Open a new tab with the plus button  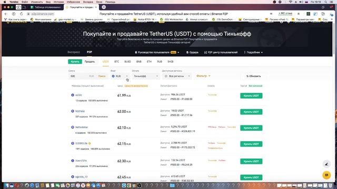point(104,7)
